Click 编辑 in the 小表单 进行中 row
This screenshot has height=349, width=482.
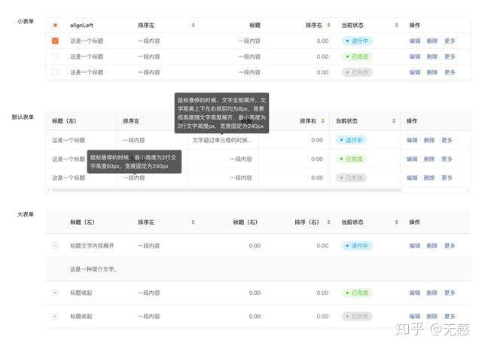coord(415,41)
